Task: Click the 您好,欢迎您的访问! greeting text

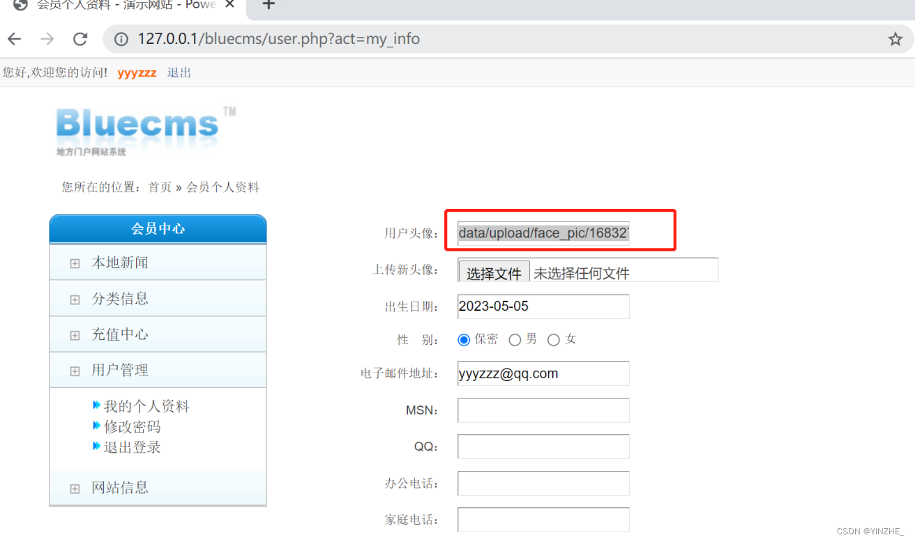Action: click(x=55, y=72)
